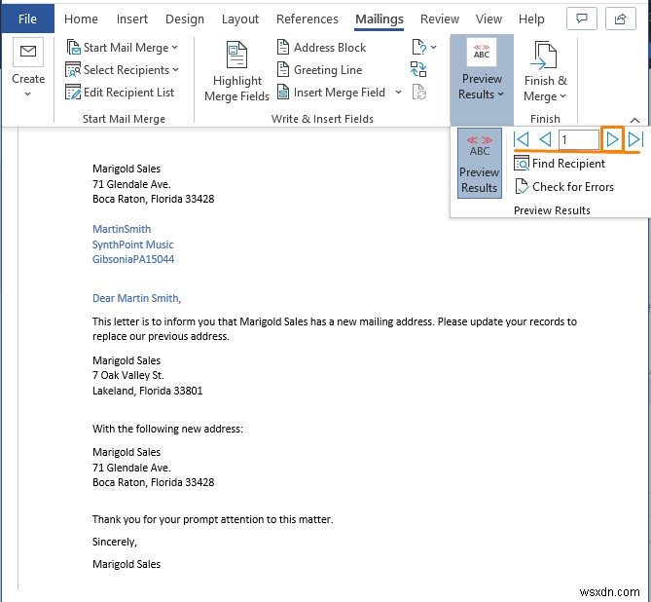Open the Start Mail Merge dropdown
Screen dimensions: 651x602
122,48
